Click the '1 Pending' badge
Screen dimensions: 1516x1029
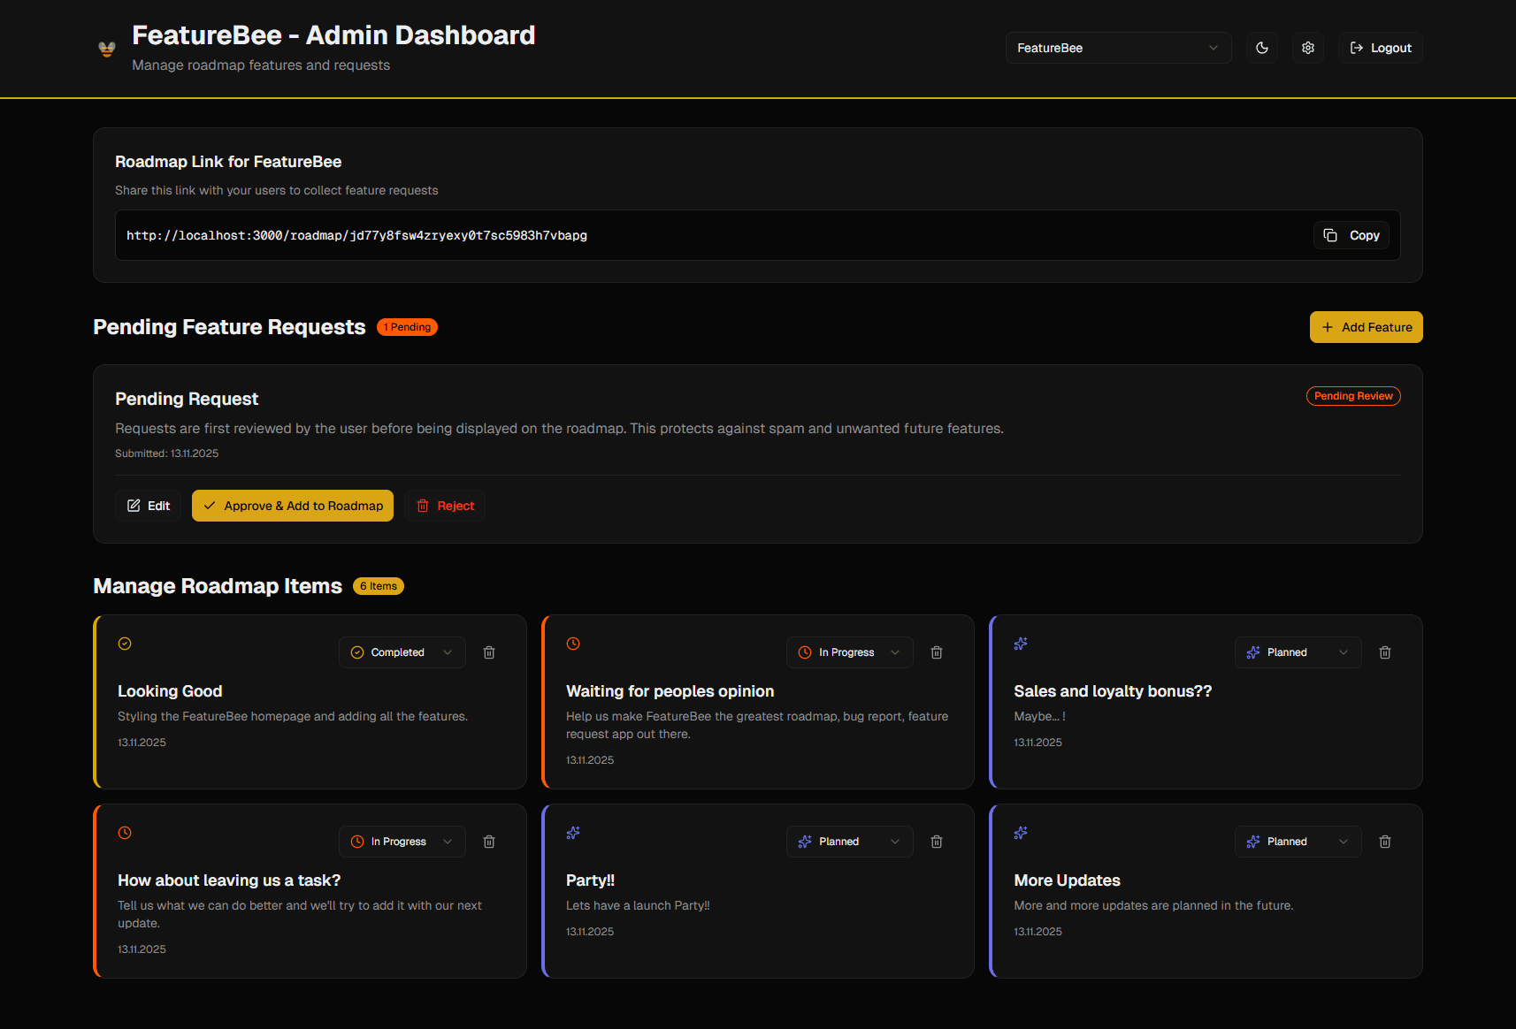click(407, 326)
